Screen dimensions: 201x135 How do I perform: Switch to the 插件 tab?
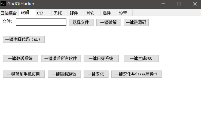coord(106,13)
